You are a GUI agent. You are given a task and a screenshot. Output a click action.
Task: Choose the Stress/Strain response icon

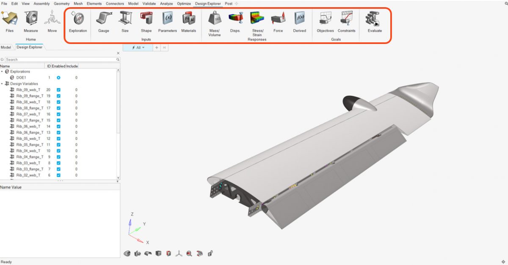click(257, 19)
